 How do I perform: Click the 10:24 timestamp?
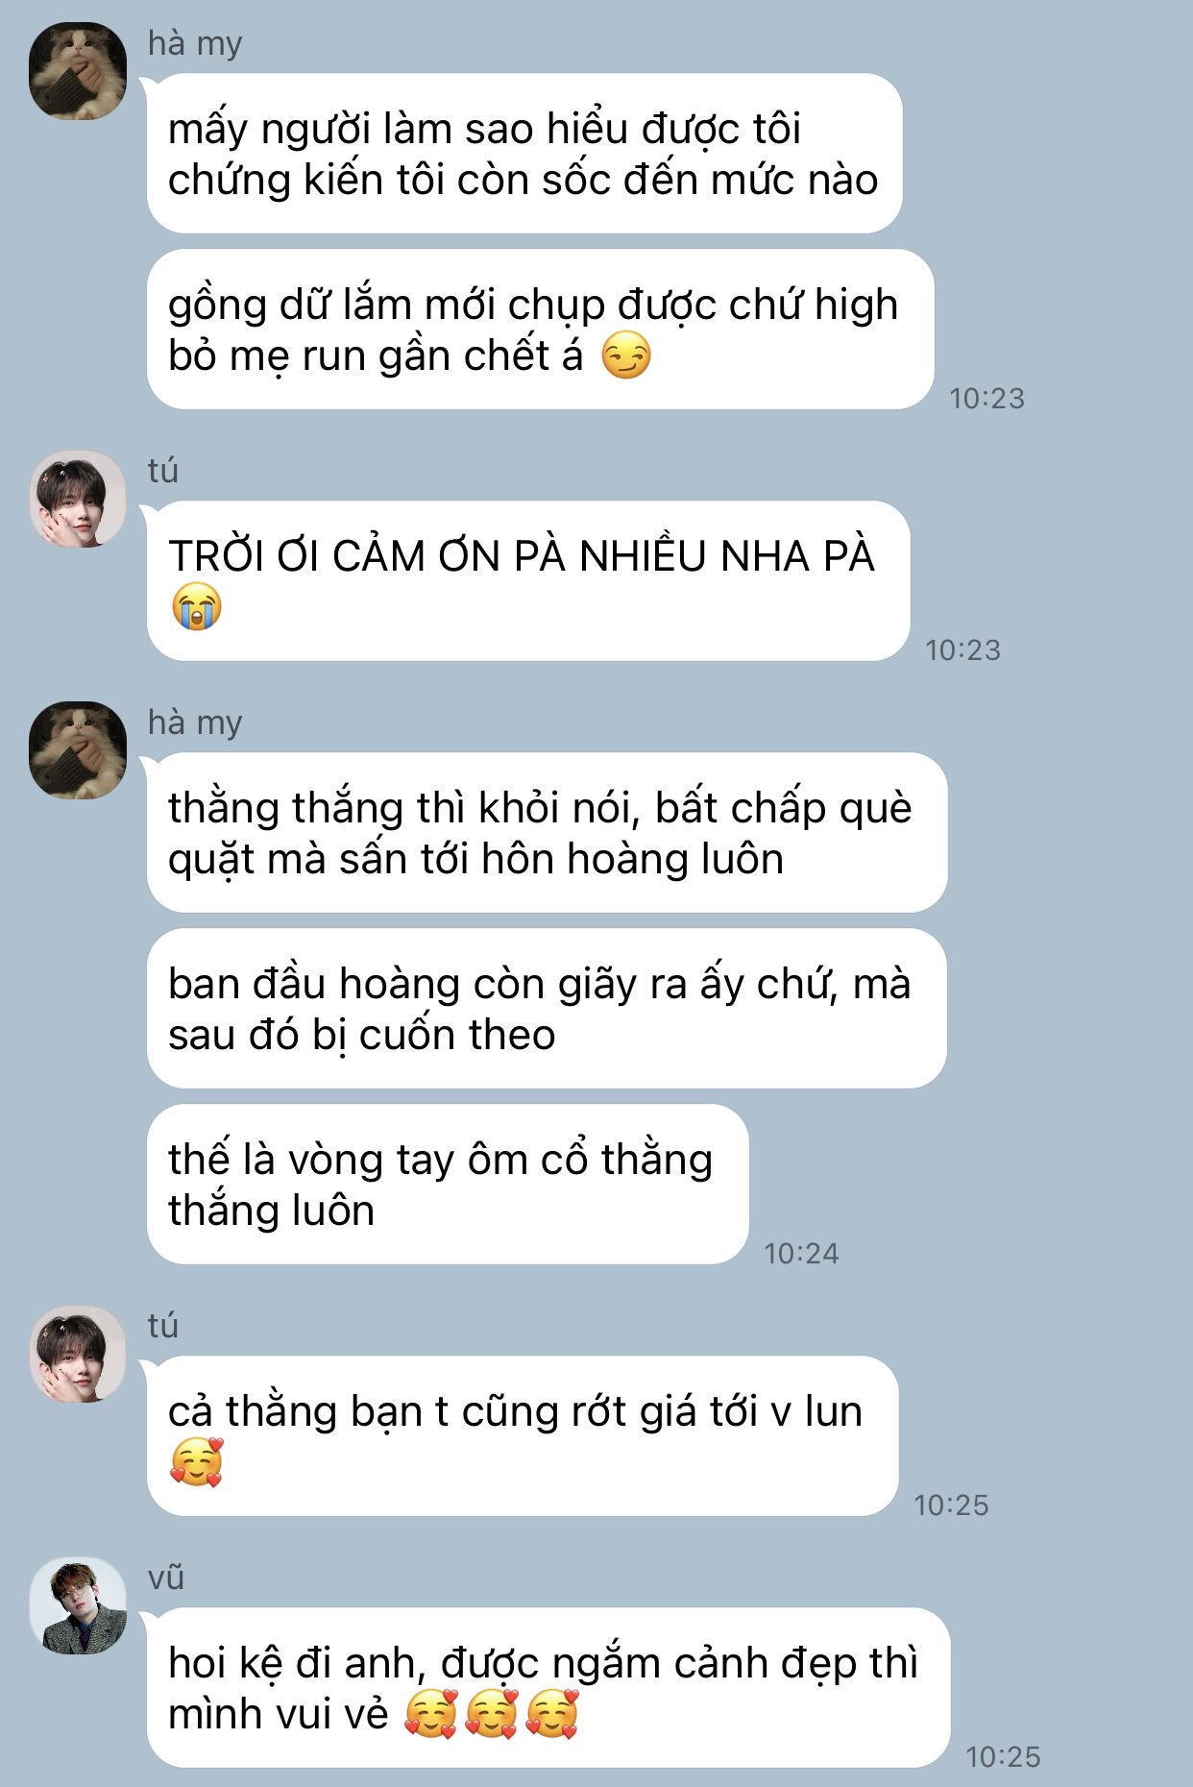pos(801,1254)
